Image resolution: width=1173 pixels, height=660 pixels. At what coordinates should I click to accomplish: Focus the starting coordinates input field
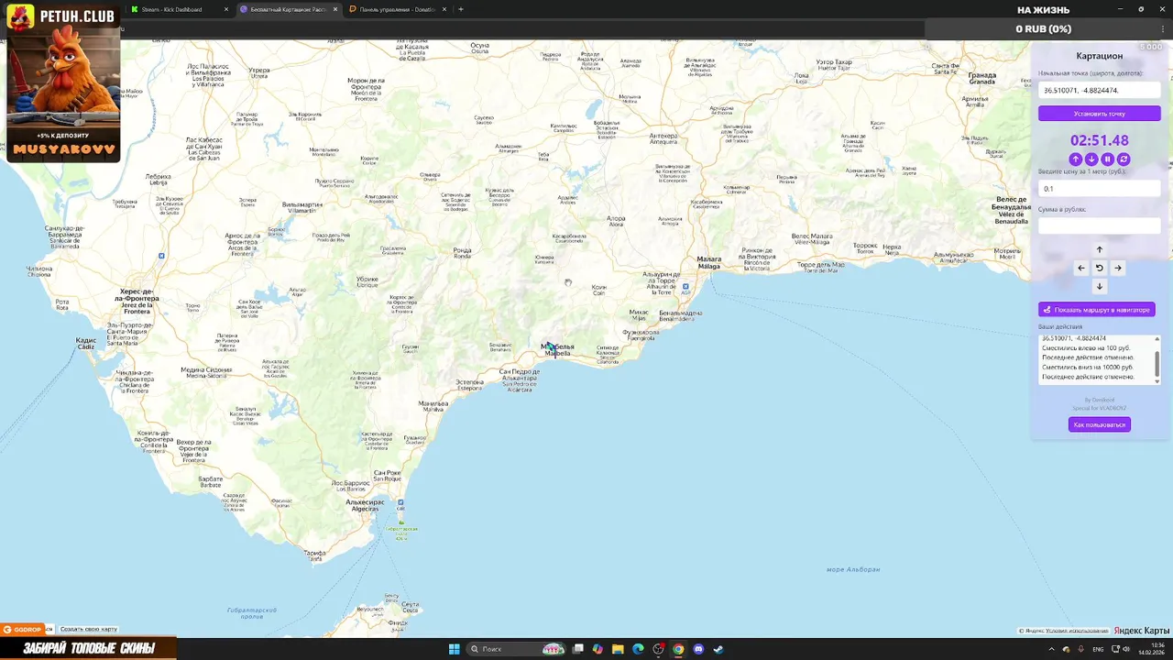(x=1099, y=90)
